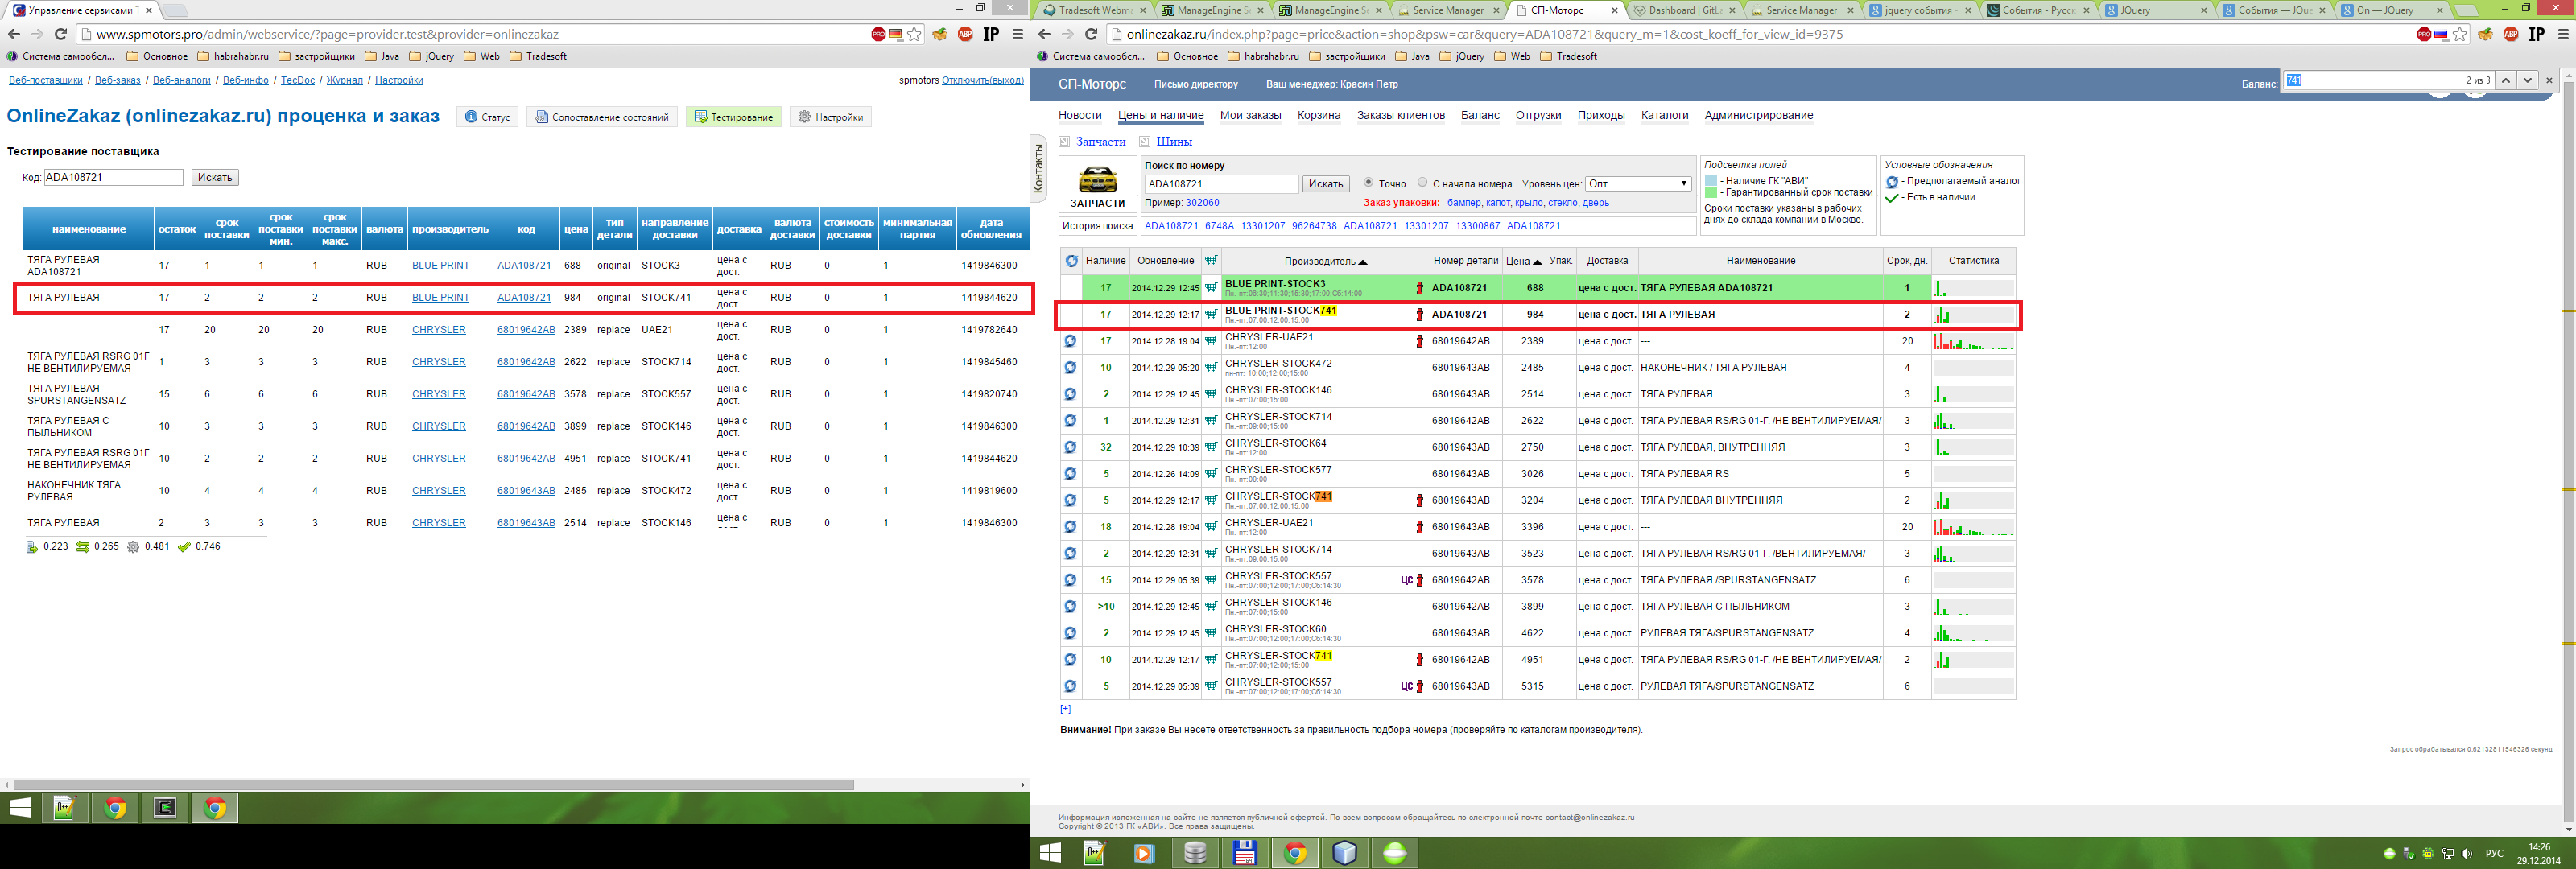Click Искать button next to Код field
Screen dimensions: 2576x869
215,177
